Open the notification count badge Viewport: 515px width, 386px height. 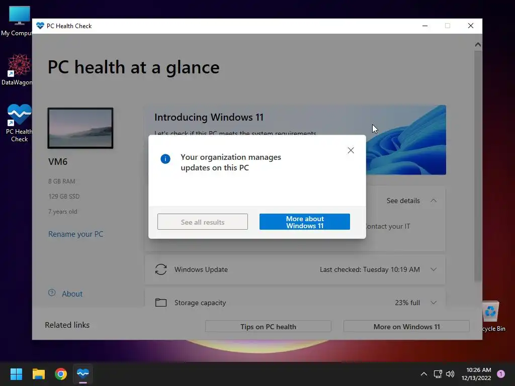pyautogui.click(x=501, y=374)
